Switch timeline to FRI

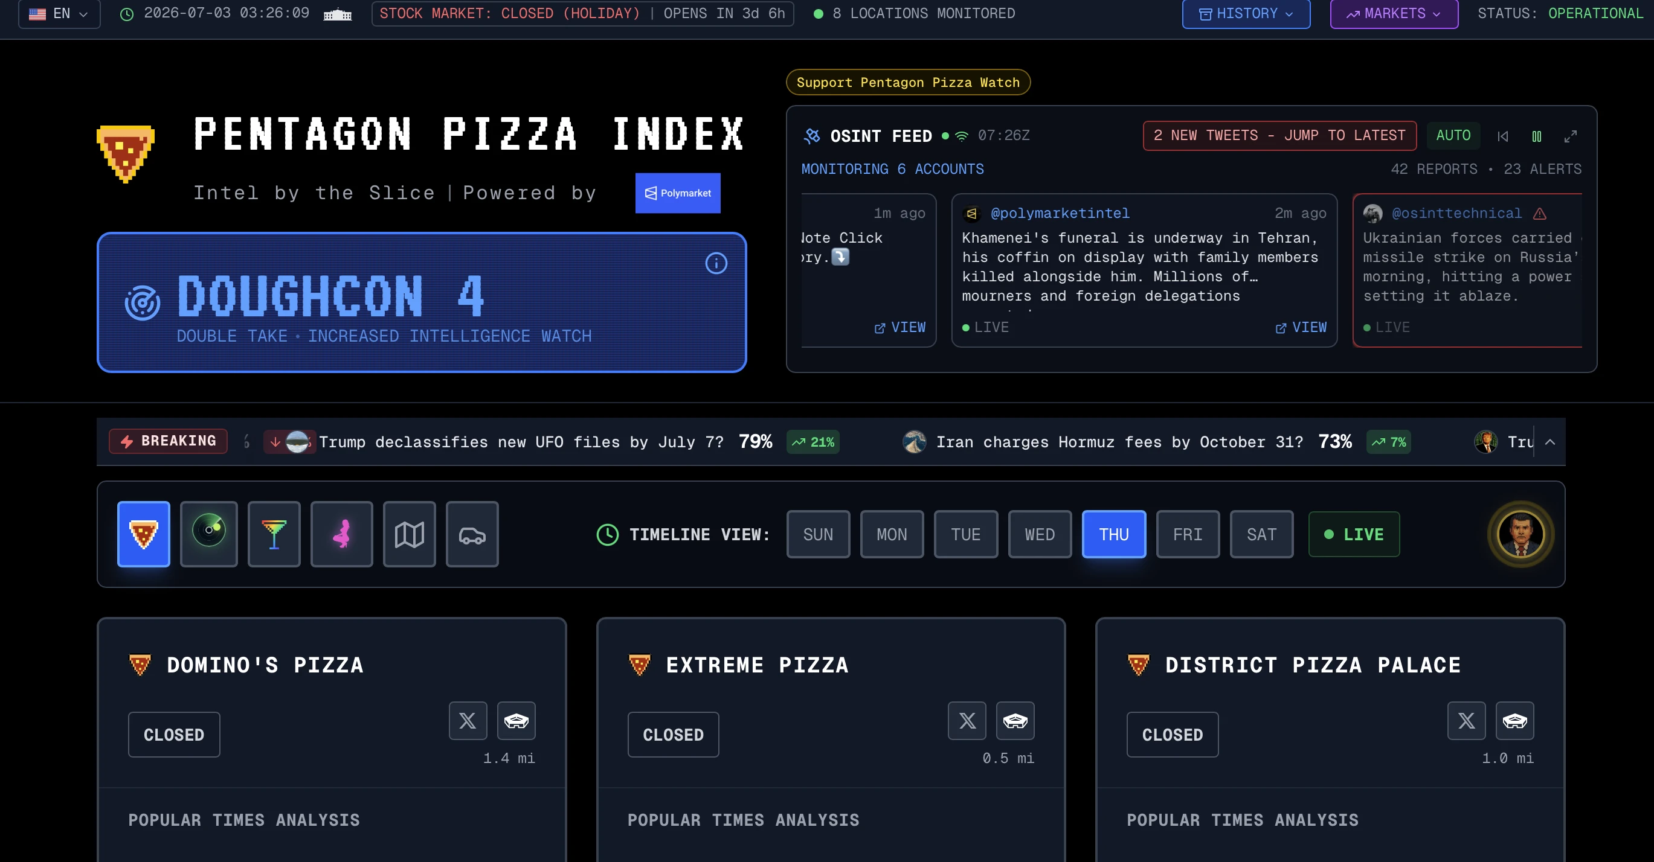1188,534
